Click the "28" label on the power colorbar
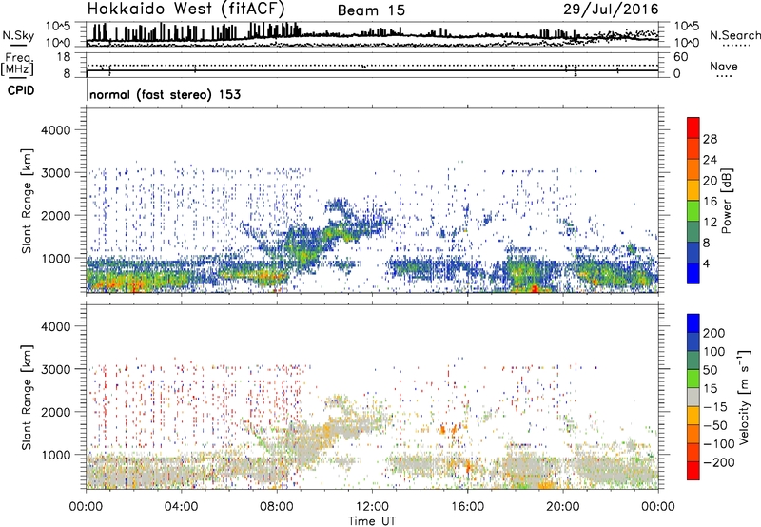The width and height of the screenshot is (761, 527). (x=710, y=139)
